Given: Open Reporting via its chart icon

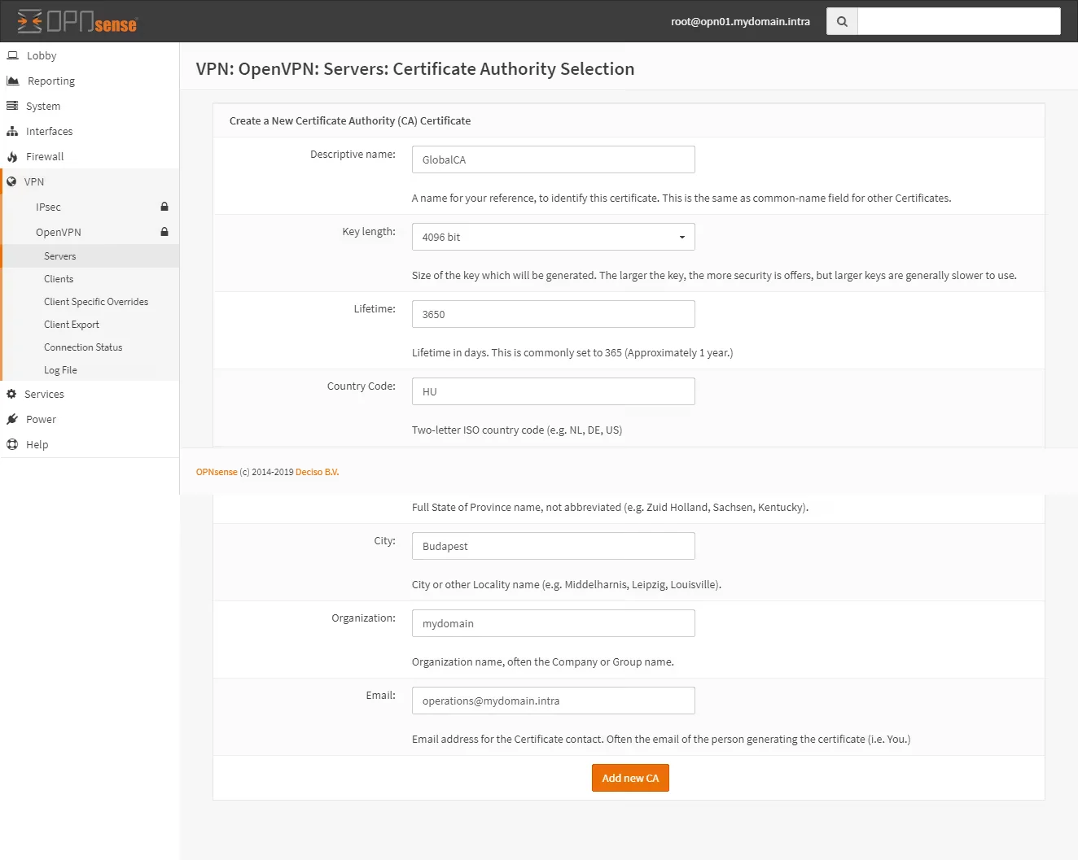Looking at the screenshot, I should [x=12, y=81].
